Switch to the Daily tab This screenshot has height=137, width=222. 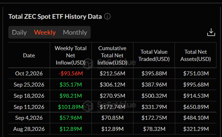click(19, 32)
